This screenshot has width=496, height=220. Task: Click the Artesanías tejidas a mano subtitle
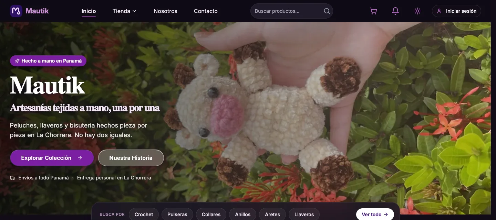tap(85, 108)
